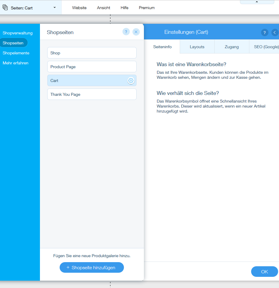This screenshot has height=288, width=279.
Task: Open the Cart page settings gear icon
Action: [x=131, y=81]
